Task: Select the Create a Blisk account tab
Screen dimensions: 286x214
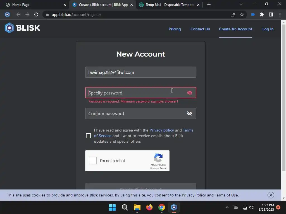Action: (x=102, y=5)
